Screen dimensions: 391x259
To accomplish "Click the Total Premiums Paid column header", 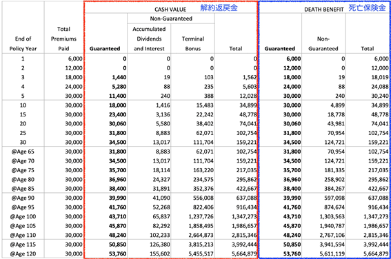I will pos(63,39).
